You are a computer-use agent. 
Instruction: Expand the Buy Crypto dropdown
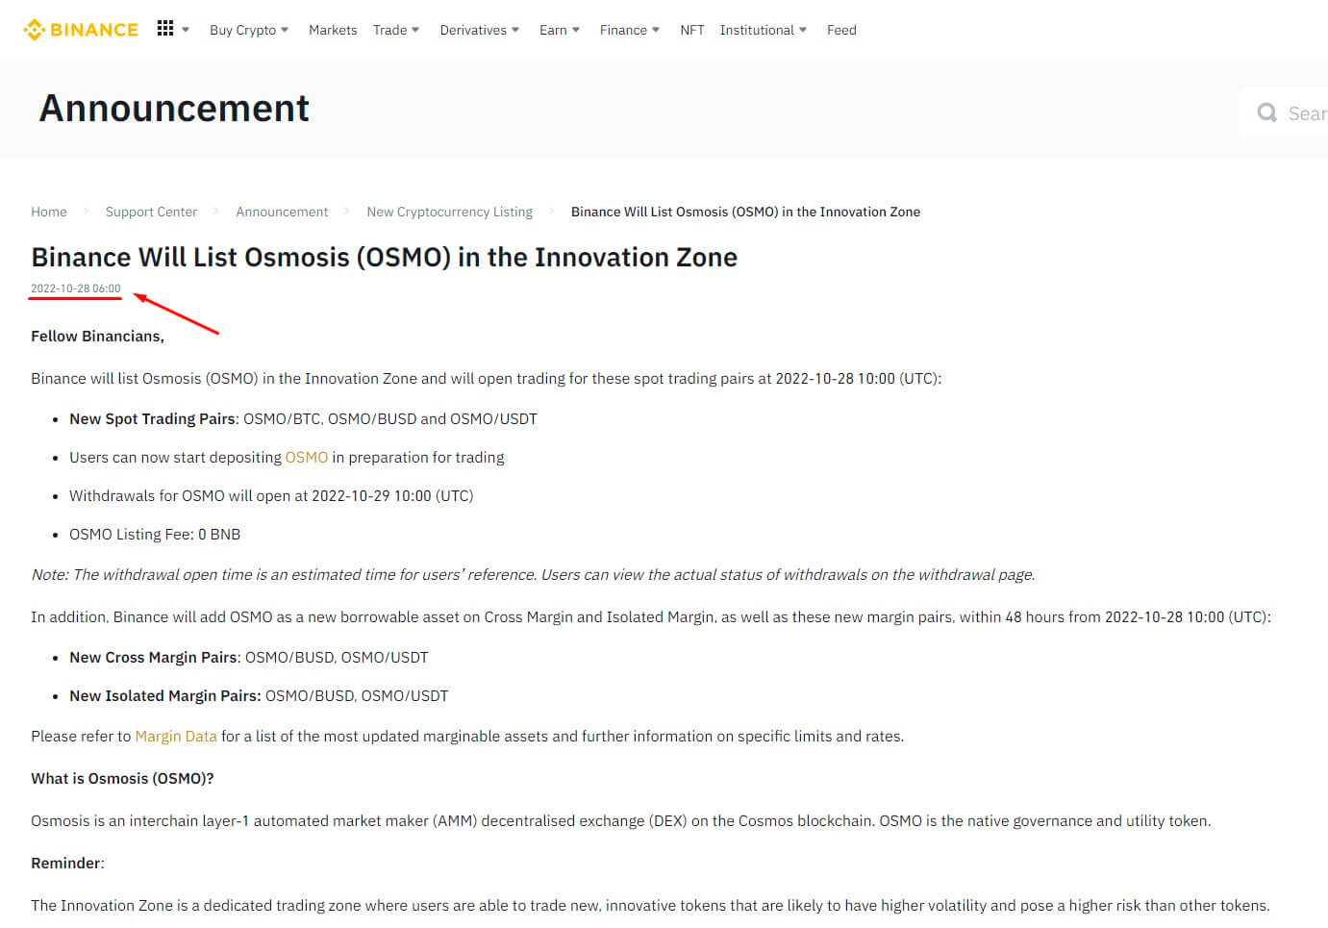248,30
